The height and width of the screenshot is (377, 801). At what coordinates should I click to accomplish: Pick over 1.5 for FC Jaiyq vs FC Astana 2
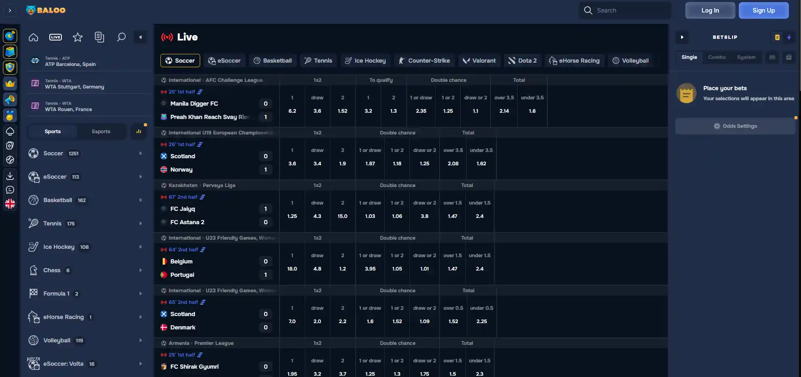tap(453, 210)
